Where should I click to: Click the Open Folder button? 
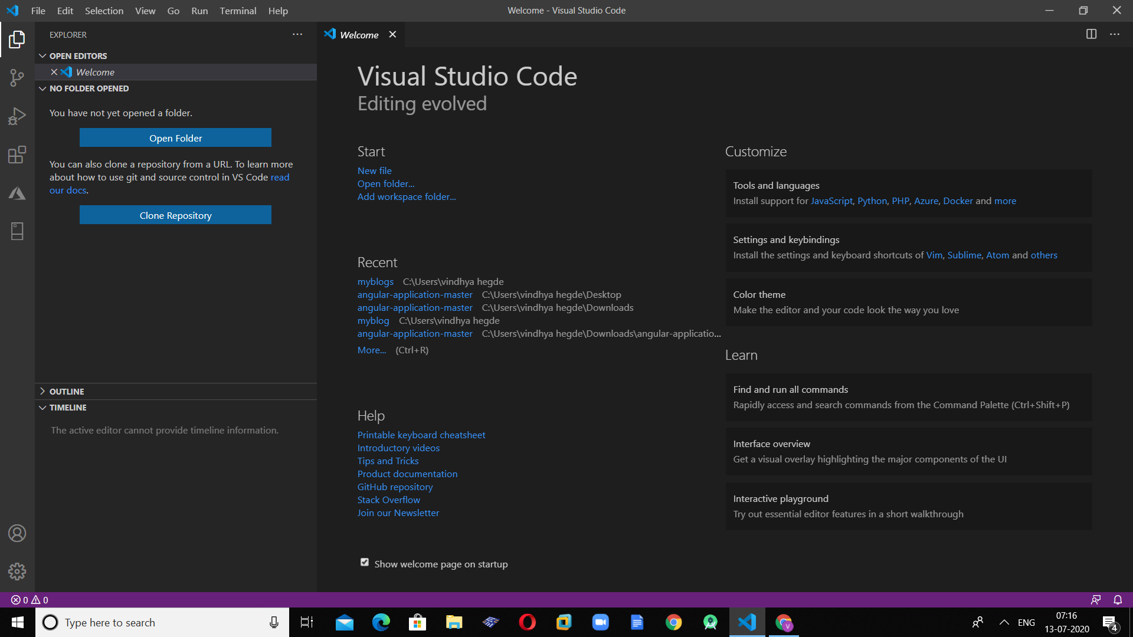[175, 137]
